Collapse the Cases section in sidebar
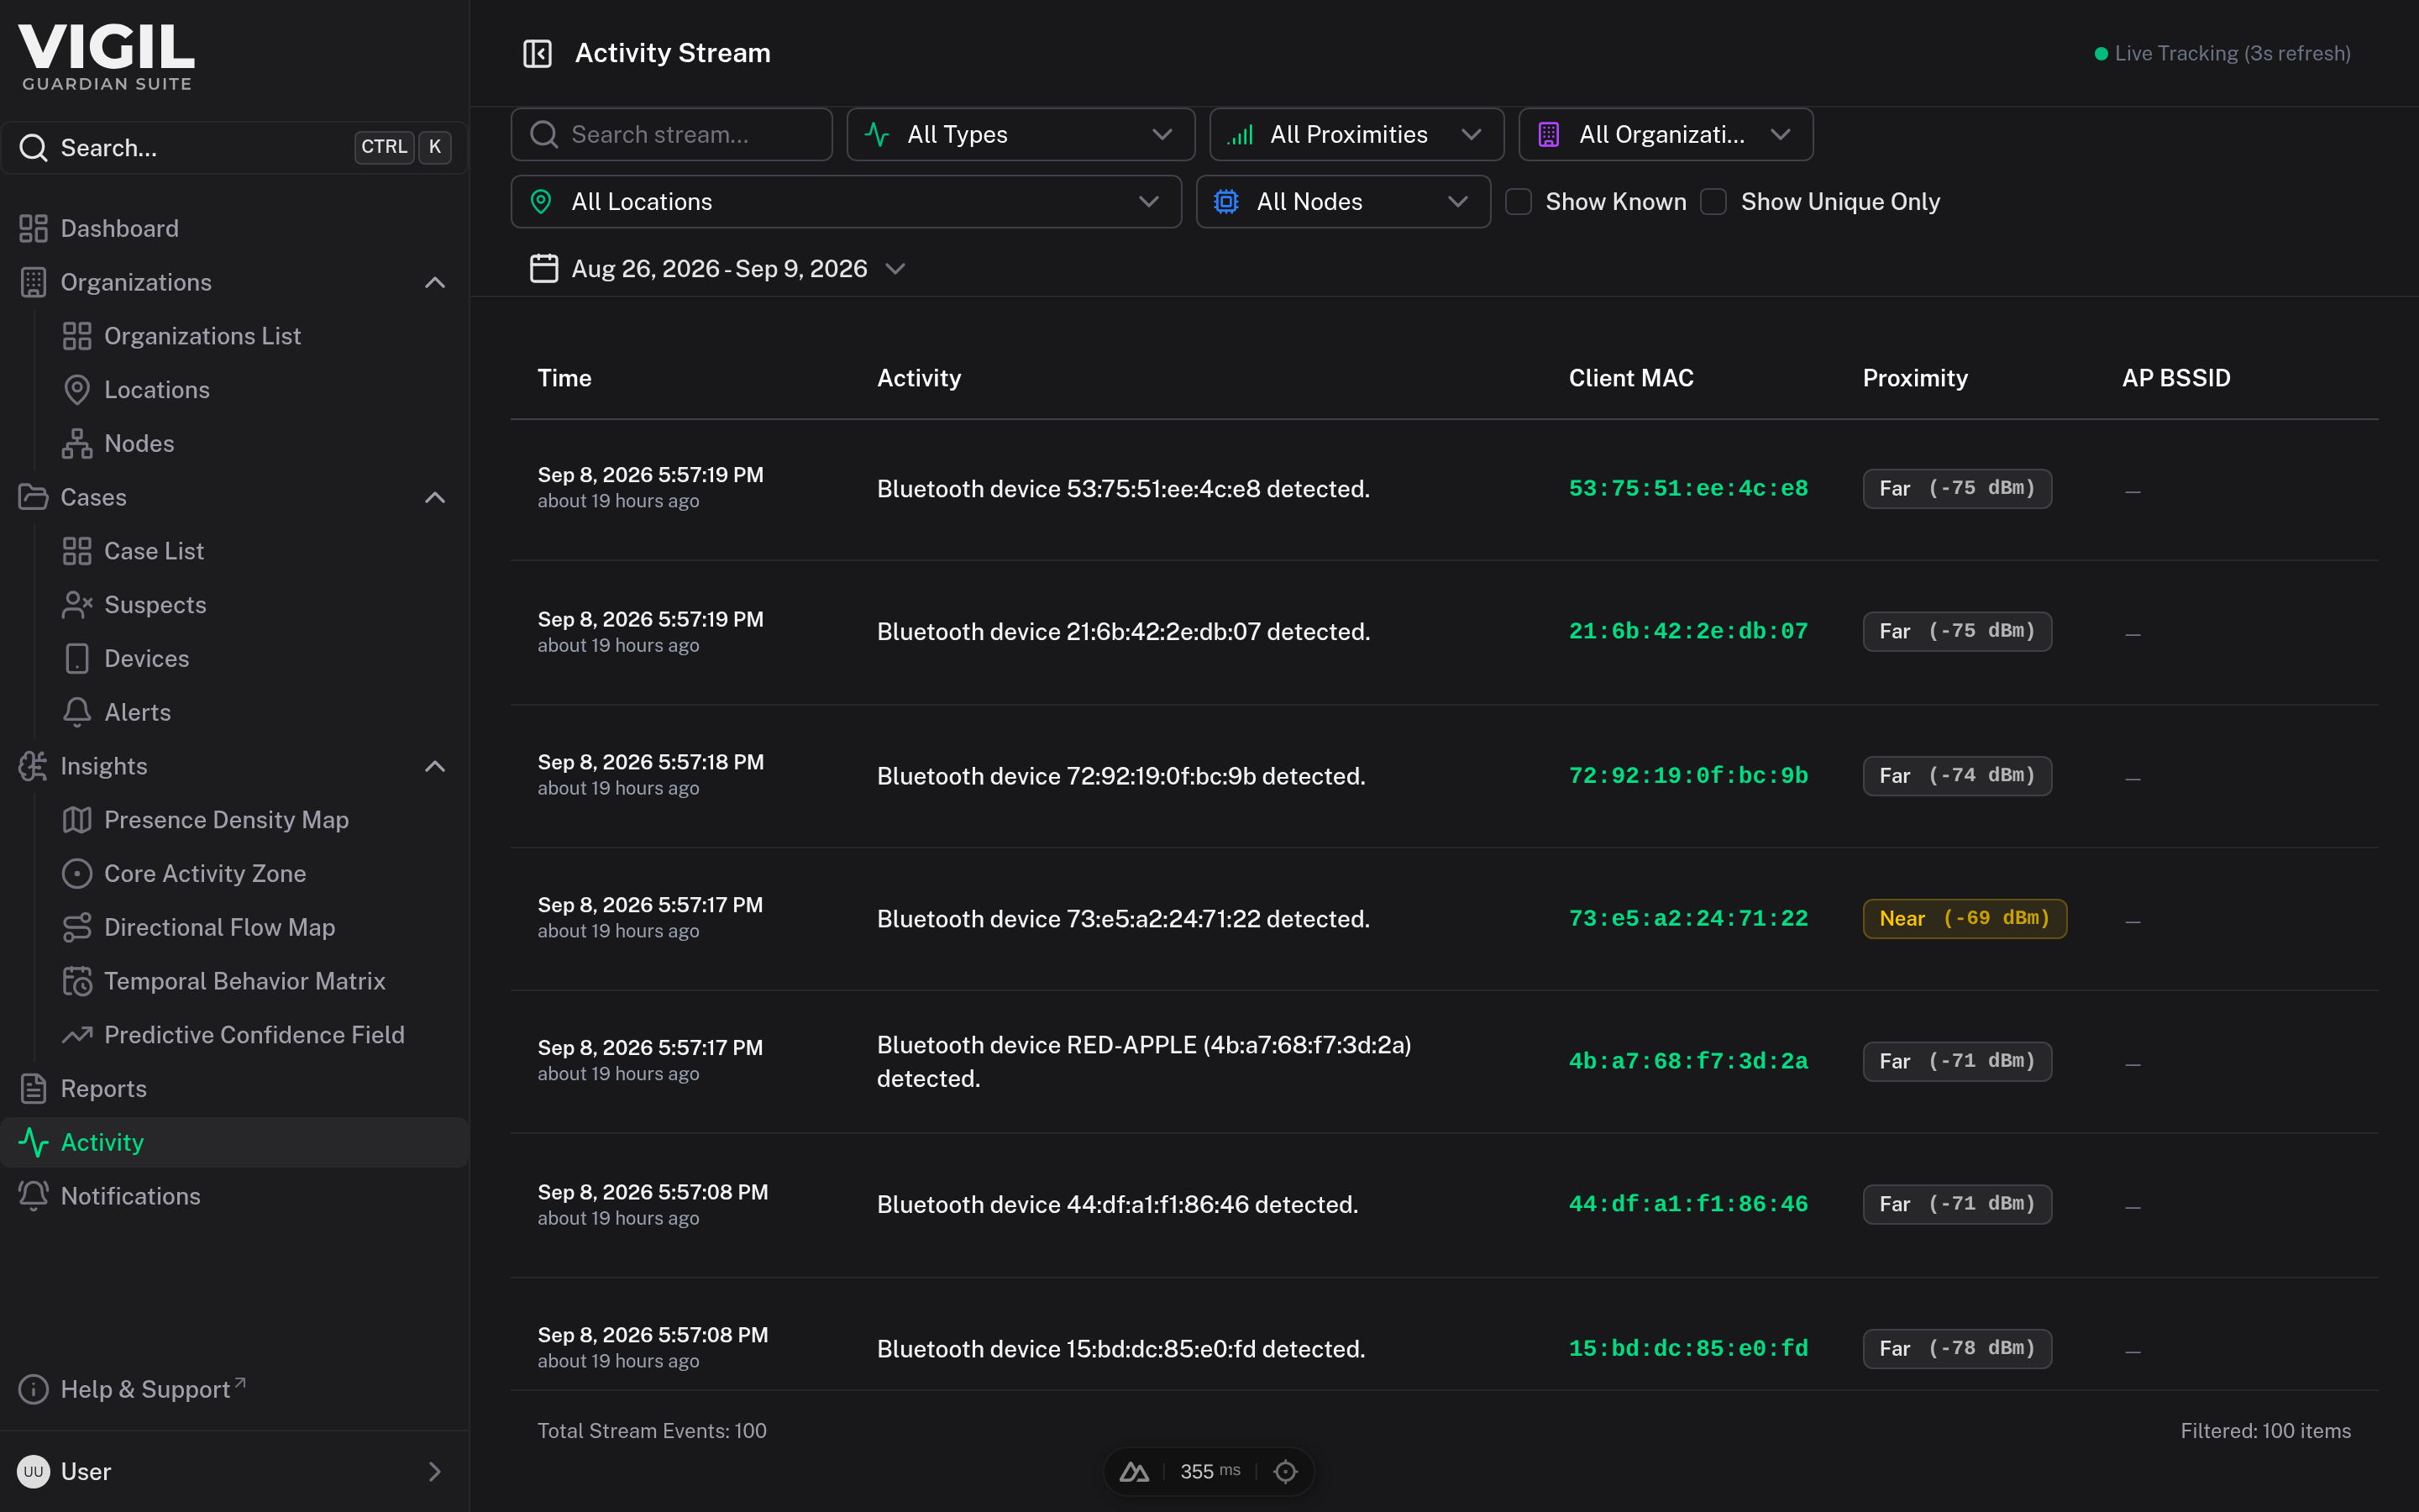This screenshot has width=2419, height=1512. click(435, 497)
